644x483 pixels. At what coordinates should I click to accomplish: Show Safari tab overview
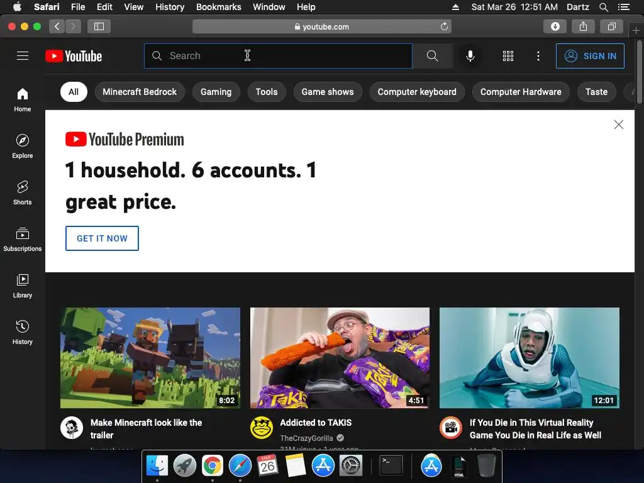click(611, 26)
